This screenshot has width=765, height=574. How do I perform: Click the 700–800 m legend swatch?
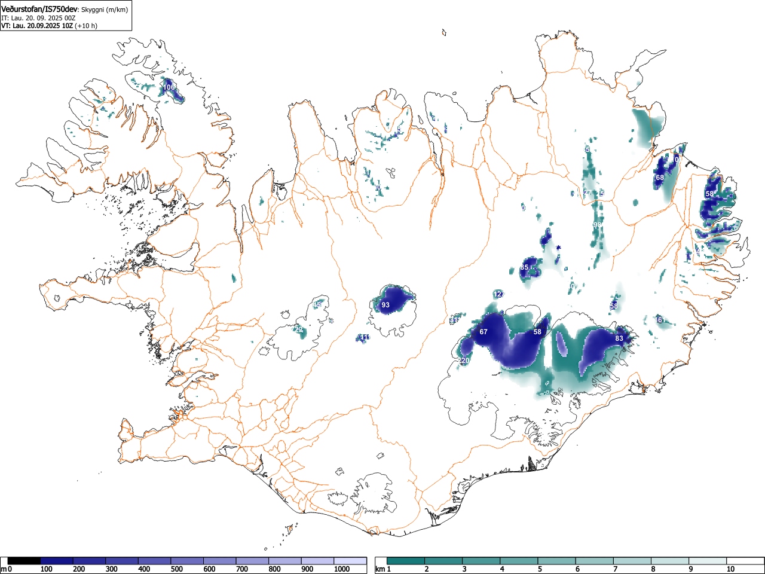(252, 561)
